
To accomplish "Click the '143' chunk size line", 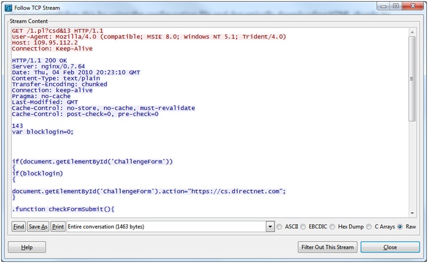I will point(17,126).
